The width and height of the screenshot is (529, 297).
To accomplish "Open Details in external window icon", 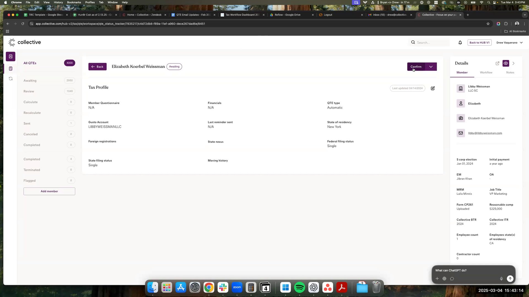I will pyautogui.click(x=497, y=63).
